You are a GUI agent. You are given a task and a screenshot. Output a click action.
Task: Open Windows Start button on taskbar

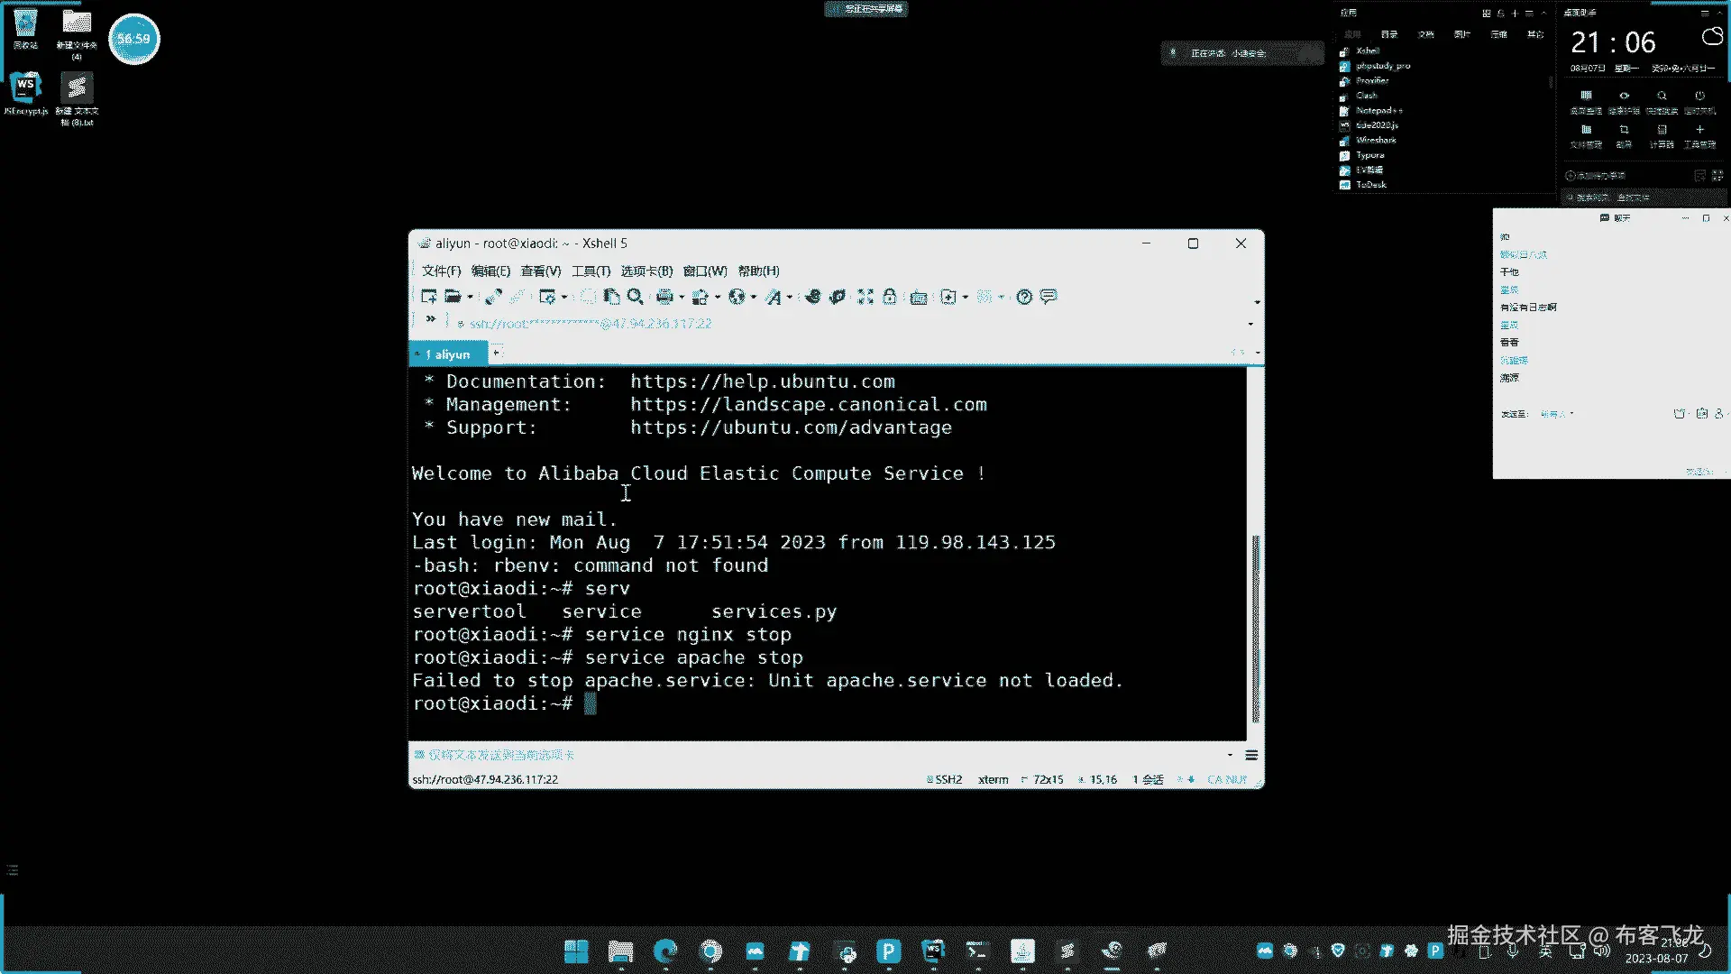click(x=576, y=951)
